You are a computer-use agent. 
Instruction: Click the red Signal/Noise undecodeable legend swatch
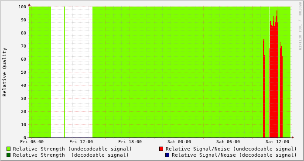[x=161, y=149]
